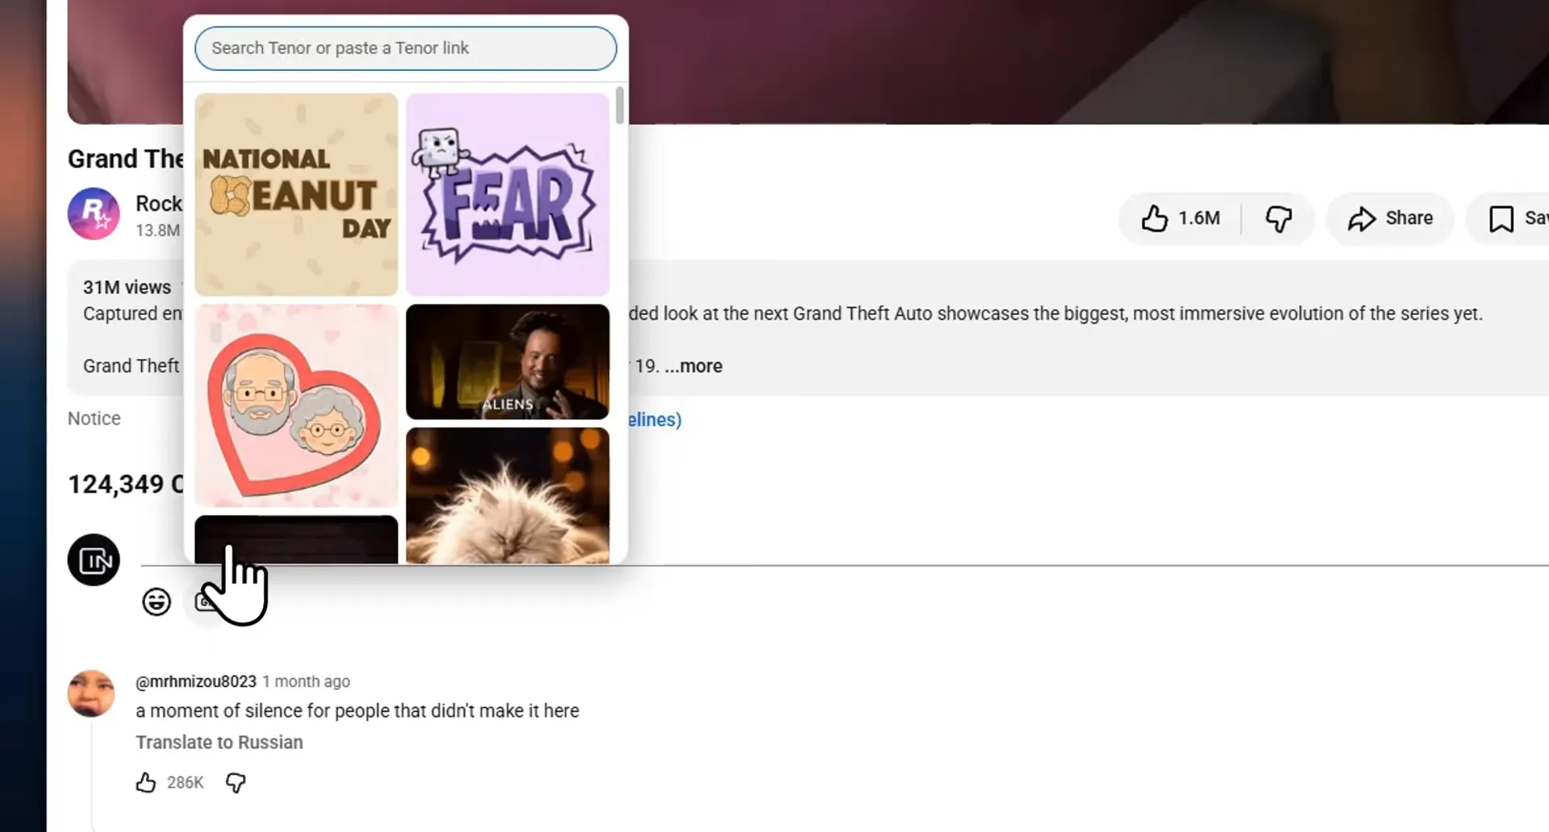1549x832 pixels.
Task: Open the Rockstar channel avatar
Action: point(94,214)
